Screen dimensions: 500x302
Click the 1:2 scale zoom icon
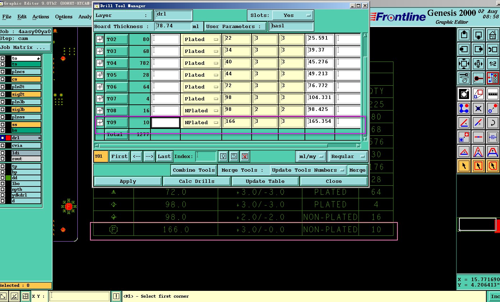click(x=492, y=64)
